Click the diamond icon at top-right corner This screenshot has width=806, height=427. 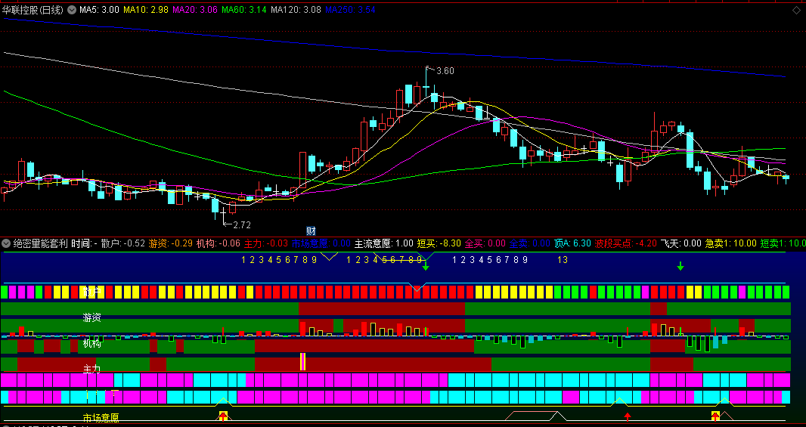(797, 10)
